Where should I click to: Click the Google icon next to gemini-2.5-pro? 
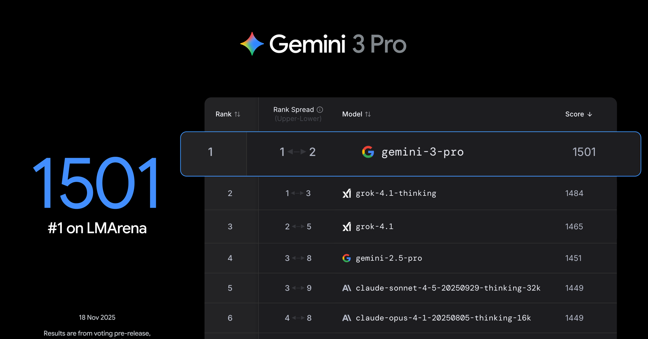coord(347,258)
